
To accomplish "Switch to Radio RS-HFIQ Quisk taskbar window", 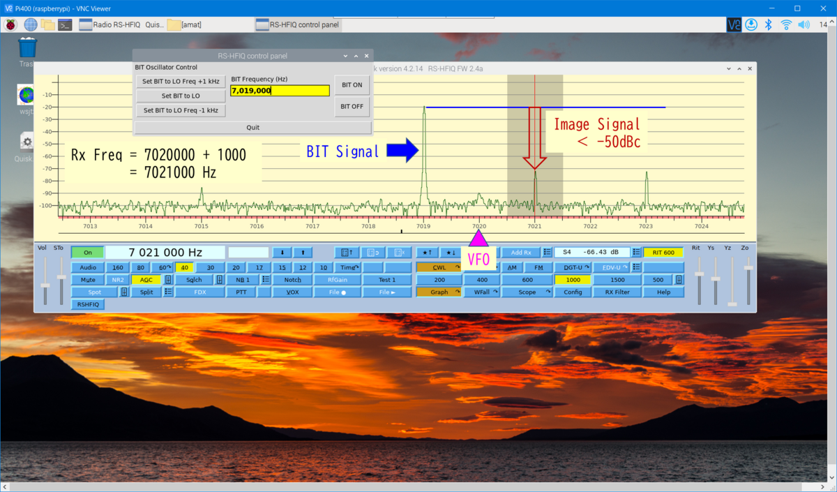I will pos(121,25).
